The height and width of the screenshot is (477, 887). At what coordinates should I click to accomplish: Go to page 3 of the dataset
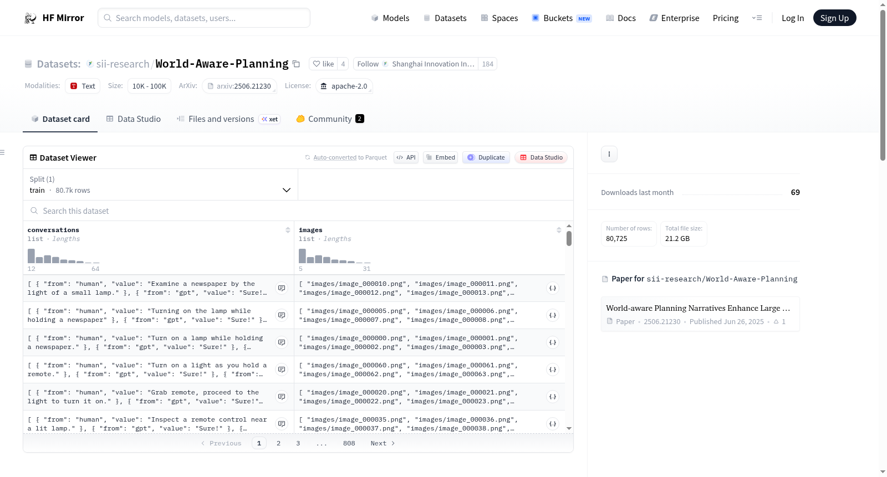coord(298,443)
